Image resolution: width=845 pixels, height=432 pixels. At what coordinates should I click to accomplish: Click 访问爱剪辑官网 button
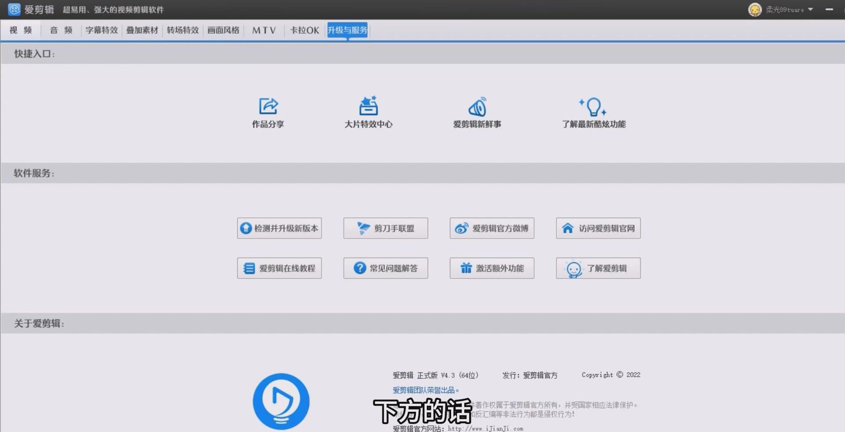click(x=598, y=228)
